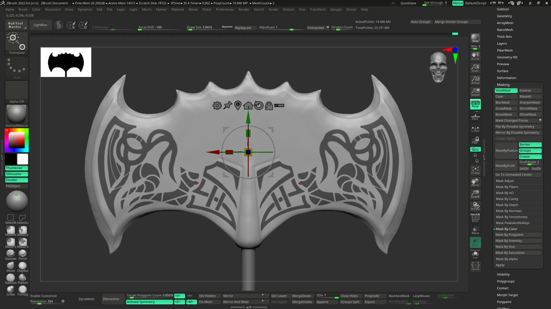The width and height of the screenshot is (551, 309).
Task: Click the Actual size icon
Action: (x=475, y=80)
